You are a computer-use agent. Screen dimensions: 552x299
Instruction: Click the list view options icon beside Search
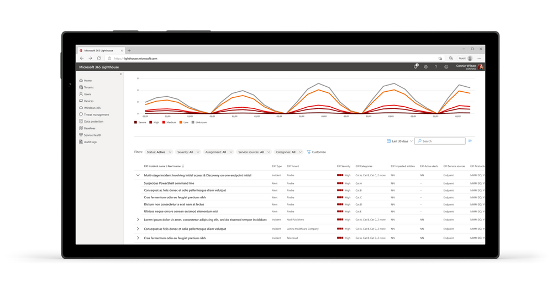[x=470, y=141]
